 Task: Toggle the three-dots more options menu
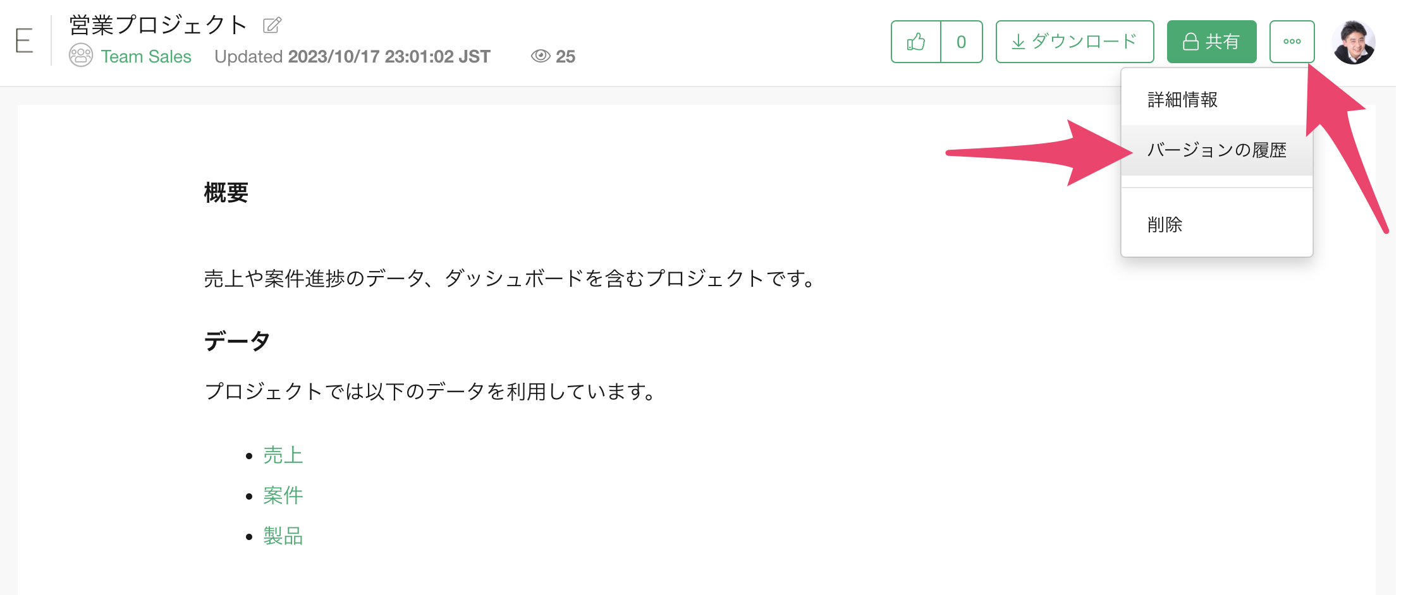1292,42
